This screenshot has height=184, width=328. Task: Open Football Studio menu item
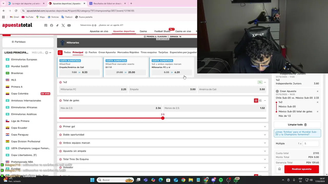tap(162, 31)
